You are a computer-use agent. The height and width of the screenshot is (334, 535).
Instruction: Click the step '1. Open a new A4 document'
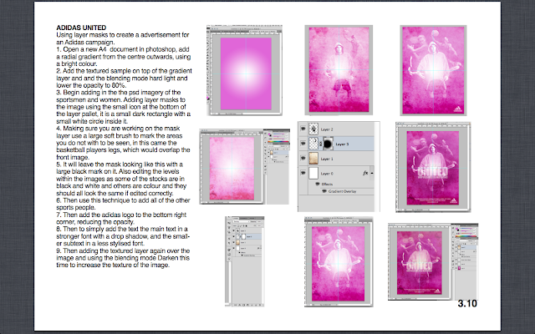[124, 57]
